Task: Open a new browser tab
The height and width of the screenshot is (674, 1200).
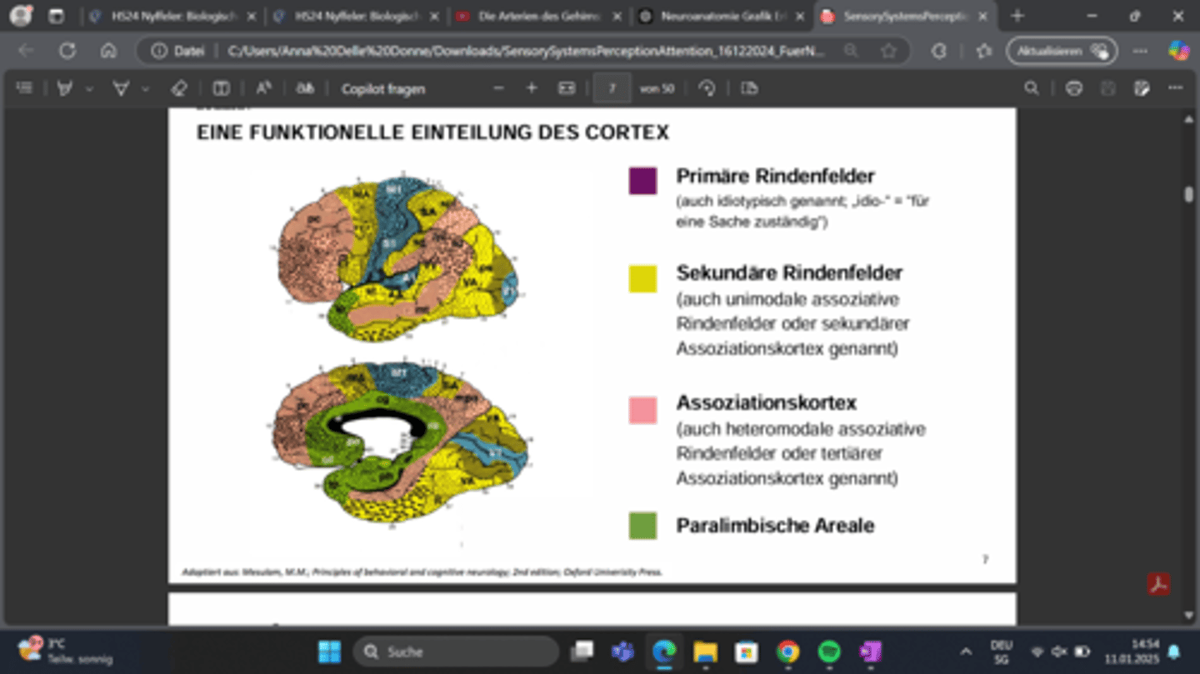Action: (x=1017, y=16)
